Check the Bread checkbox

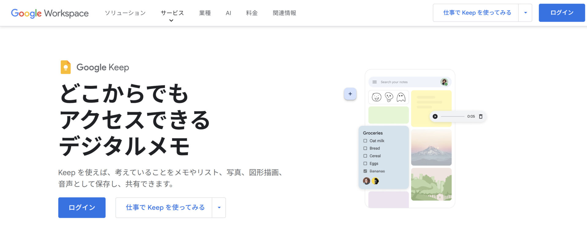pyautogui.click(x=365, y=149)
